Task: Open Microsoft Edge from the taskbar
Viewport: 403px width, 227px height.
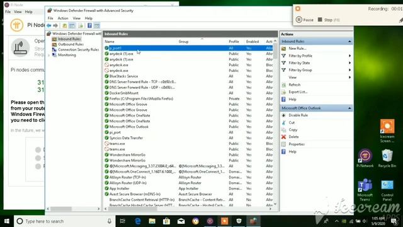Action: pyautogui.click(x=138, y=221)
